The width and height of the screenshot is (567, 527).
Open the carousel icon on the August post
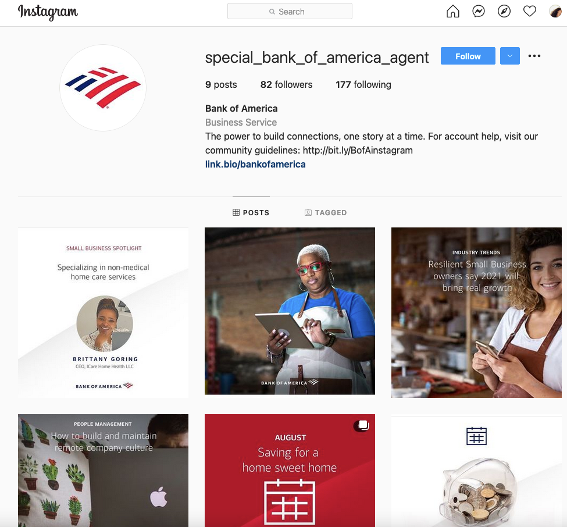362,425
